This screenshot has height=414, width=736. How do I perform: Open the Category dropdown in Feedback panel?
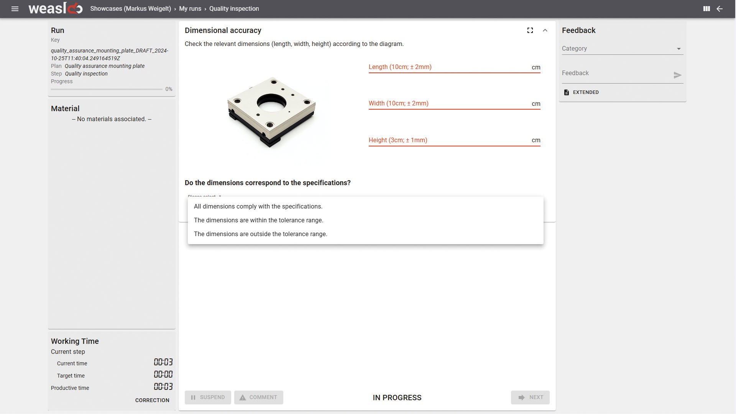tap(678, 48)
